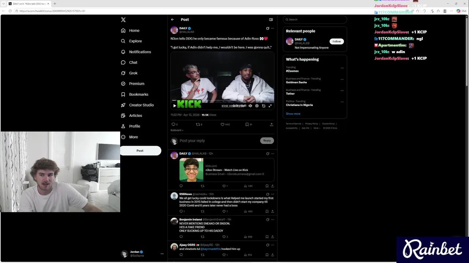This screenshot has height=263, width=469.
Task: Open the Grok icon on Ajaay OSRS's reply
Action: click(267, 245)
